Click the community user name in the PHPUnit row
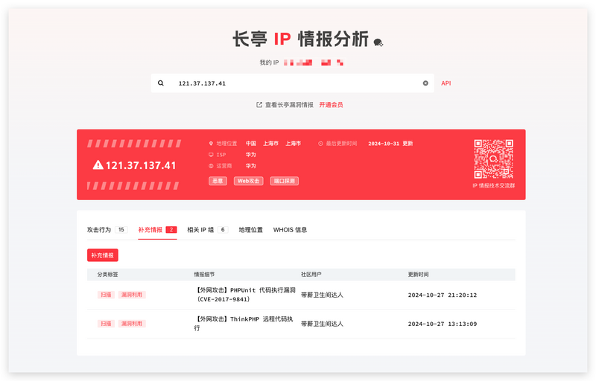Image resolution: width=596 pixels, height=381 pixels. pyautogui.click(x=322, y=295)
